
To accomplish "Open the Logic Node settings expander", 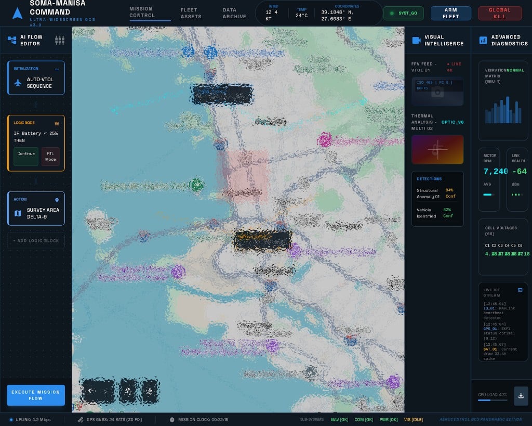I will 57,123.
